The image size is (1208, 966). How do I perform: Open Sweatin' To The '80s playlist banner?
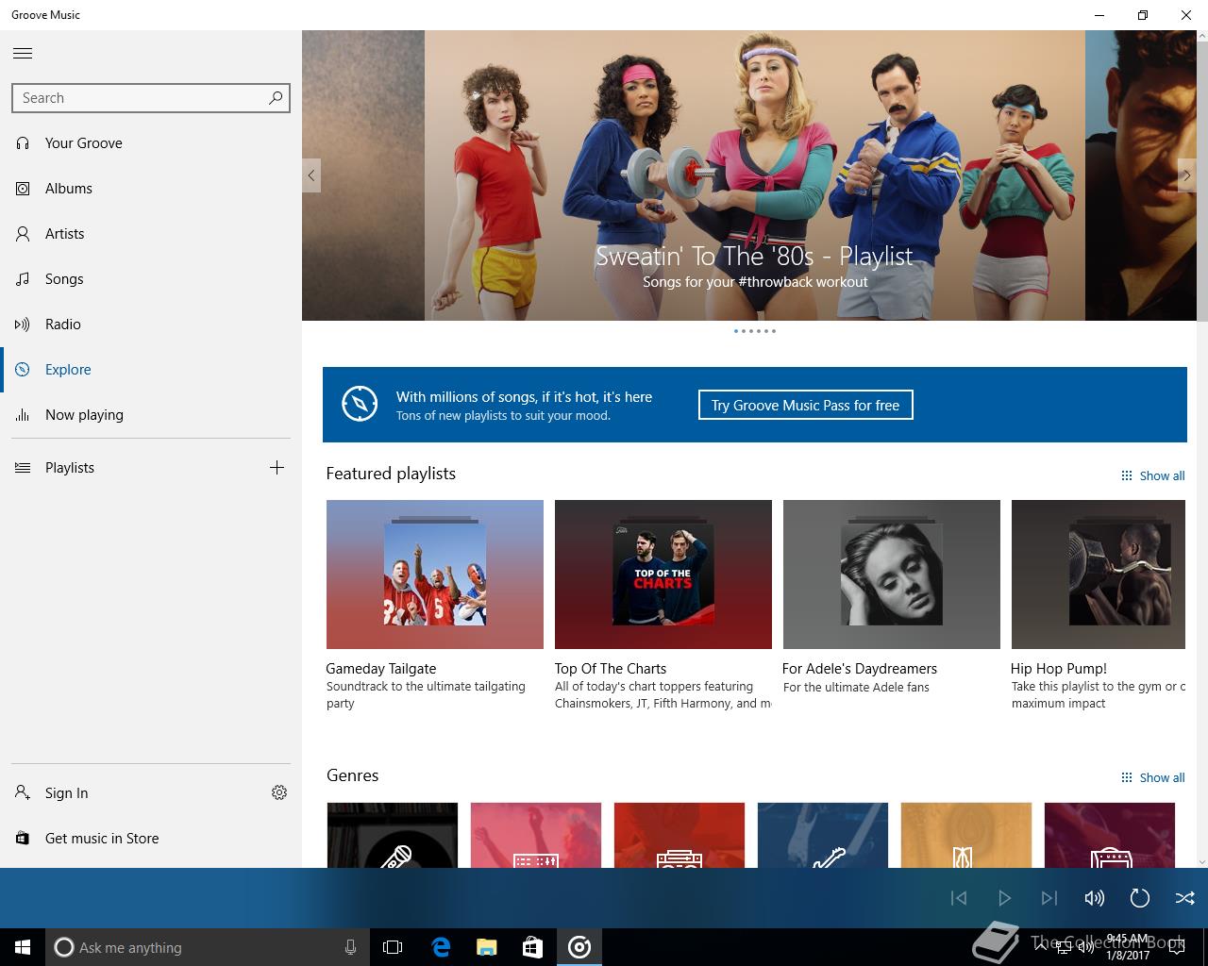tap(755, 175)
